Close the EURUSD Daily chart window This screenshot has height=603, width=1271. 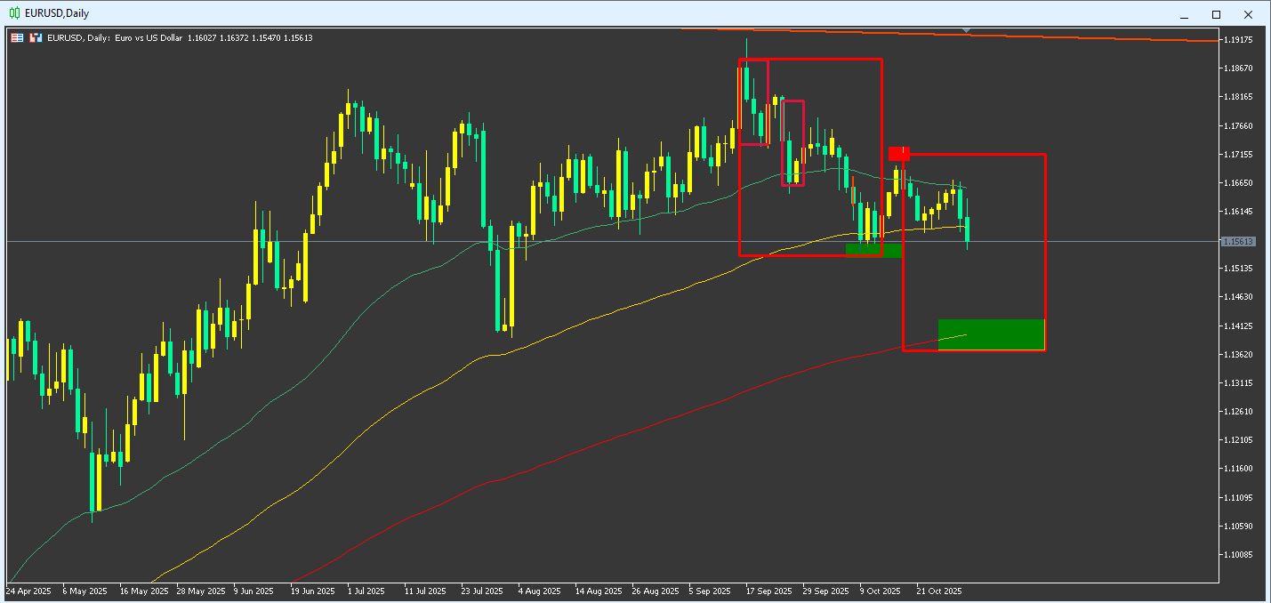1248,14
